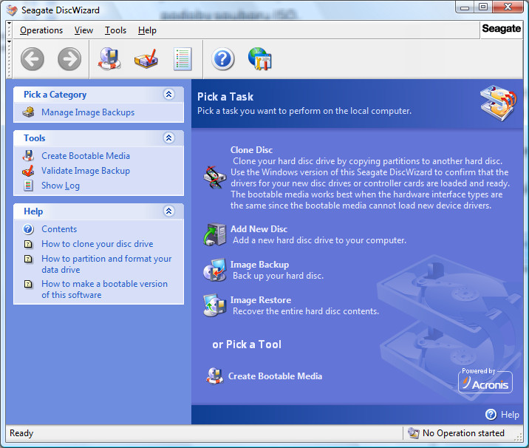Click the Contents help icon in sidebar
This screenshot has height=448, width=529.
coord(28,229)
